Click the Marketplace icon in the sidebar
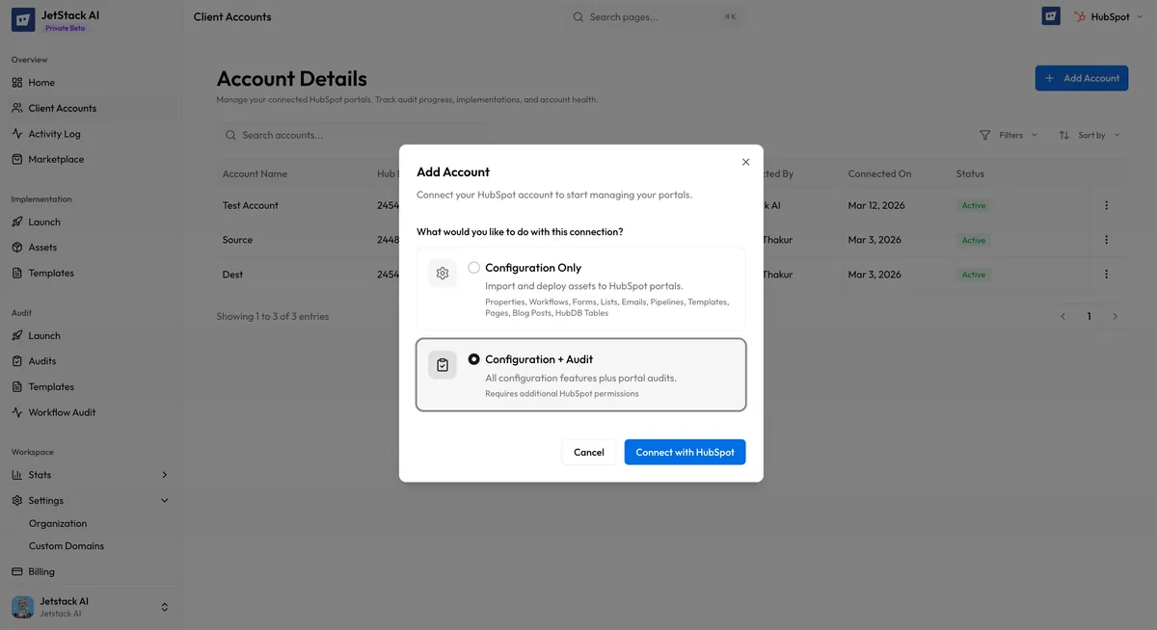The width and height of the screenshot is (1157, 630). tap(17, 158)
